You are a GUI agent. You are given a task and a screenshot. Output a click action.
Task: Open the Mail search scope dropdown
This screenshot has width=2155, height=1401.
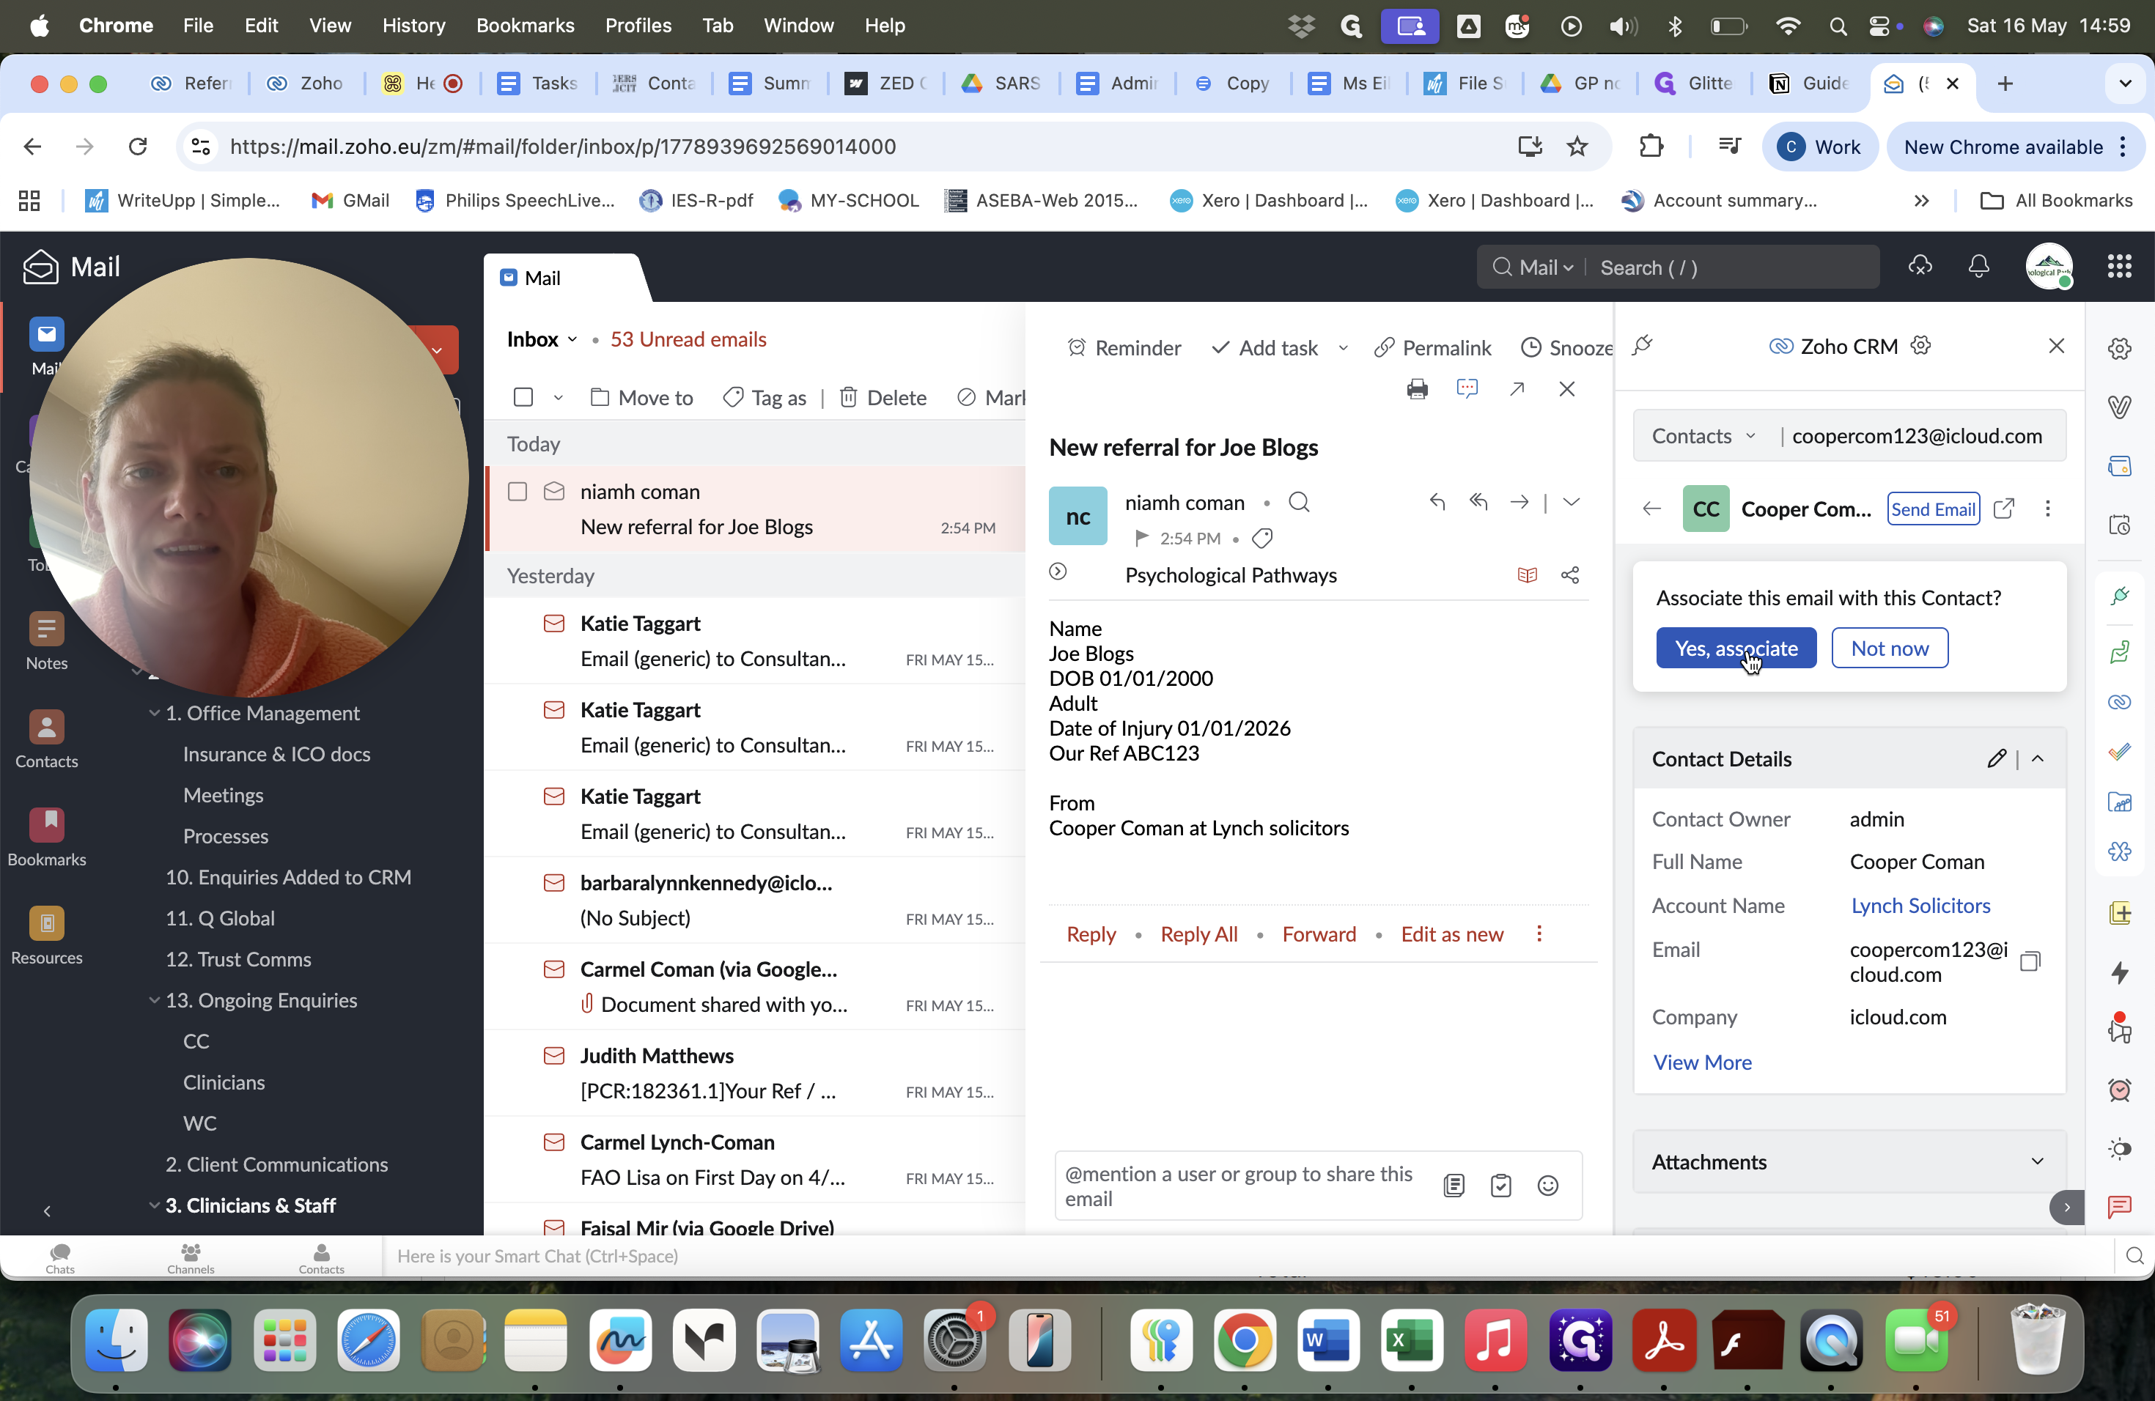coord(1547,267)
